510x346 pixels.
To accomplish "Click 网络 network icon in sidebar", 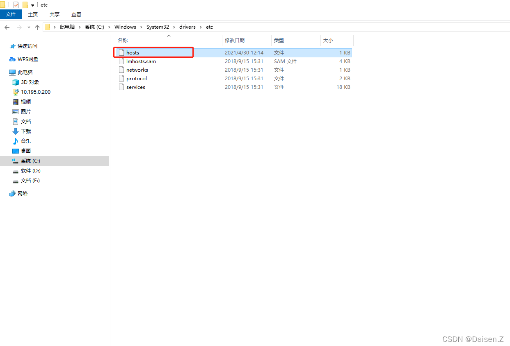I will click(12, 194).
